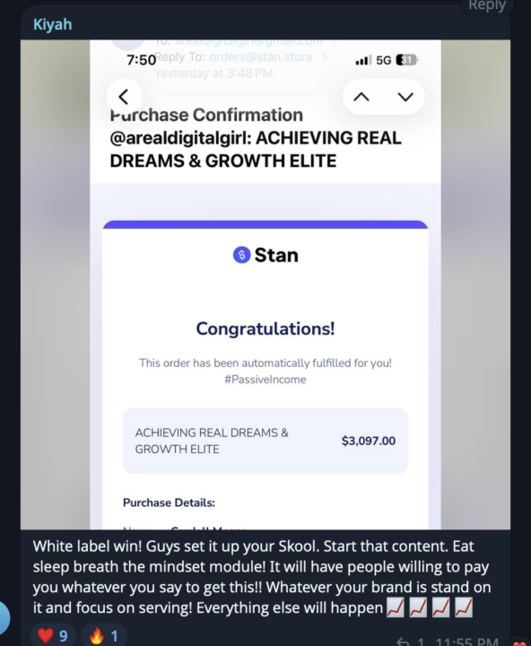
Task: Click the Stan dollar-sign logo icon
Action: pyautogui.click(x=242, y=255)
